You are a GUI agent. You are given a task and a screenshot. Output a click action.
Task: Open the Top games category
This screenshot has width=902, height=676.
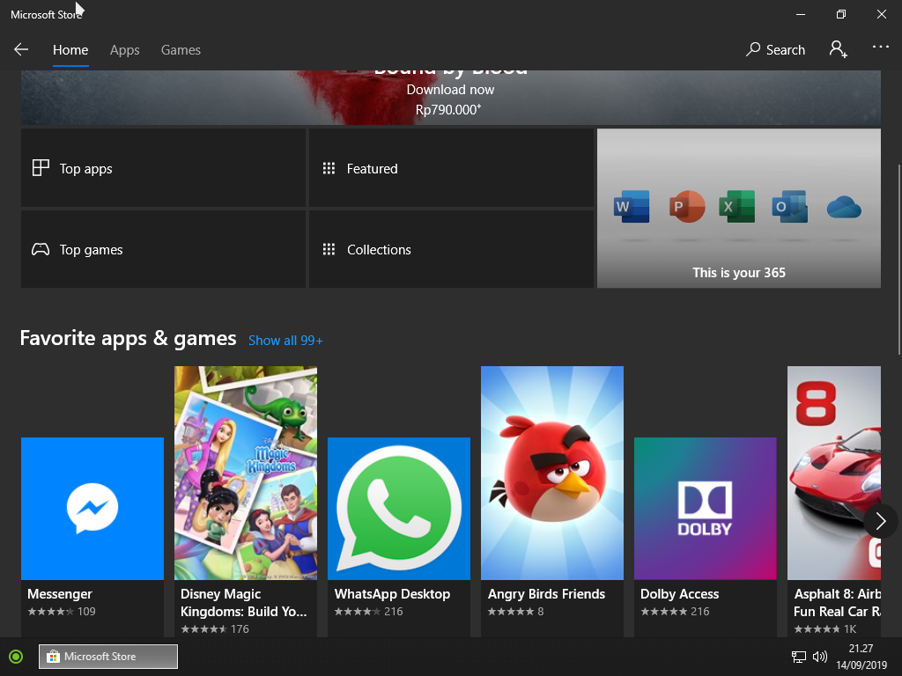tap(163, 249)
